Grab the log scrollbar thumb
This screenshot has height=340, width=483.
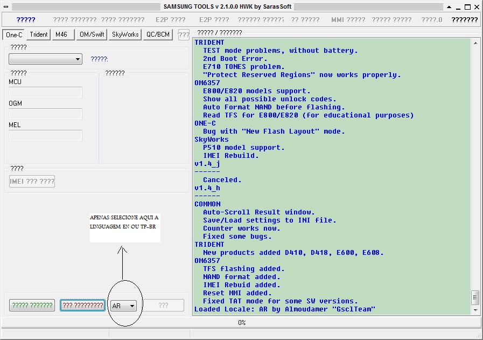click(475, 297)
